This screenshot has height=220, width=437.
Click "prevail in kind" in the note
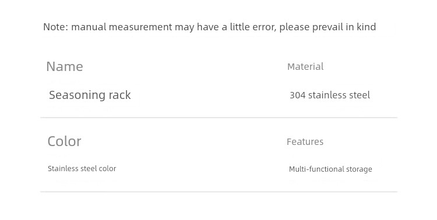344,27
